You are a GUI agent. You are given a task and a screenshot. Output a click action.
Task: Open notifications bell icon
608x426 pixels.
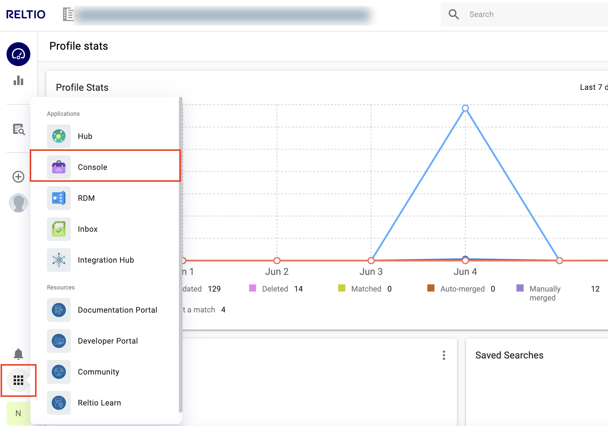(18, 354)
